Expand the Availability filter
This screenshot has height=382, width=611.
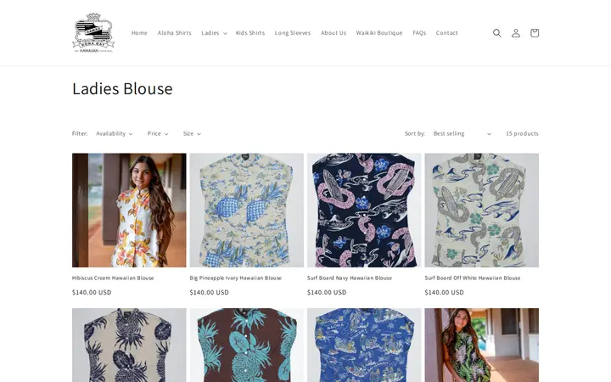pyautogui.click(x=115, y=134)
